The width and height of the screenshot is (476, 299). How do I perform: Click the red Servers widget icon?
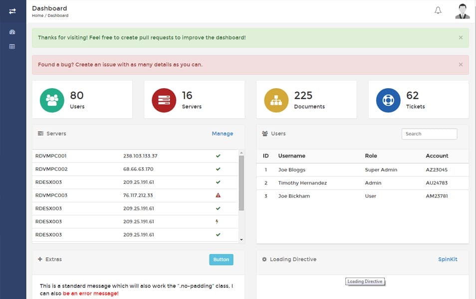pos(164,100)
